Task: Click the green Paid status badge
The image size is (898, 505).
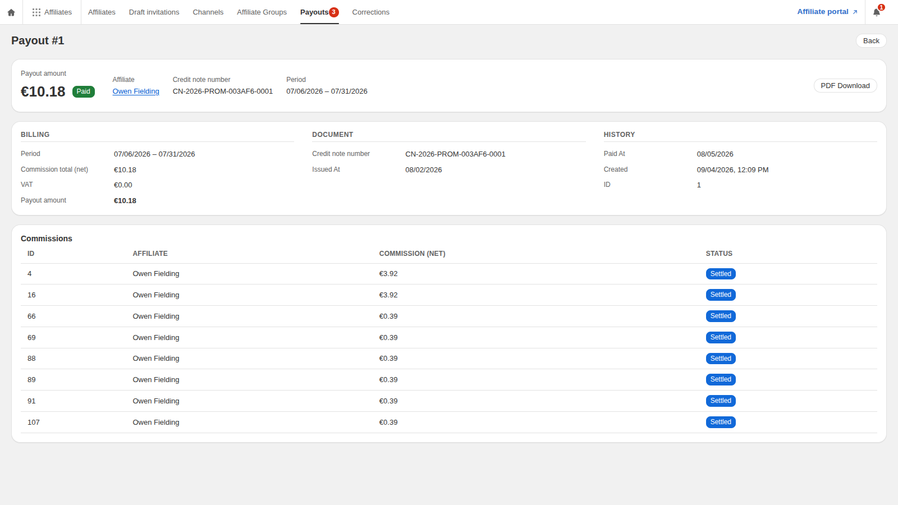Action: [x=84, y=91]
